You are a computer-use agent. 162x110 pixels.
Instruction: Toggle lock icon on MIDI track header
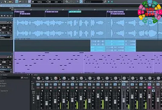click(8, 57)
